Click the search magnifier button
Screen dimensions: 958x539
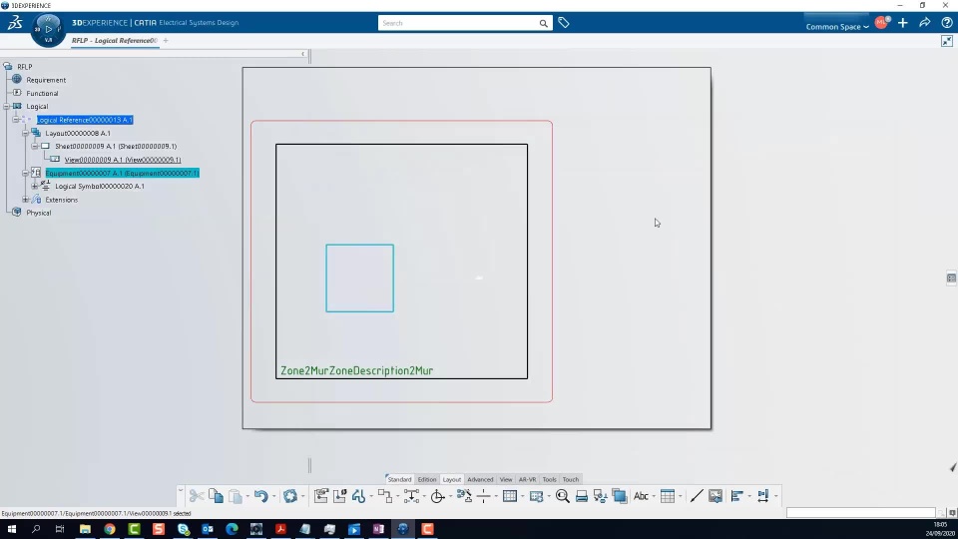(x=543, y=23)
